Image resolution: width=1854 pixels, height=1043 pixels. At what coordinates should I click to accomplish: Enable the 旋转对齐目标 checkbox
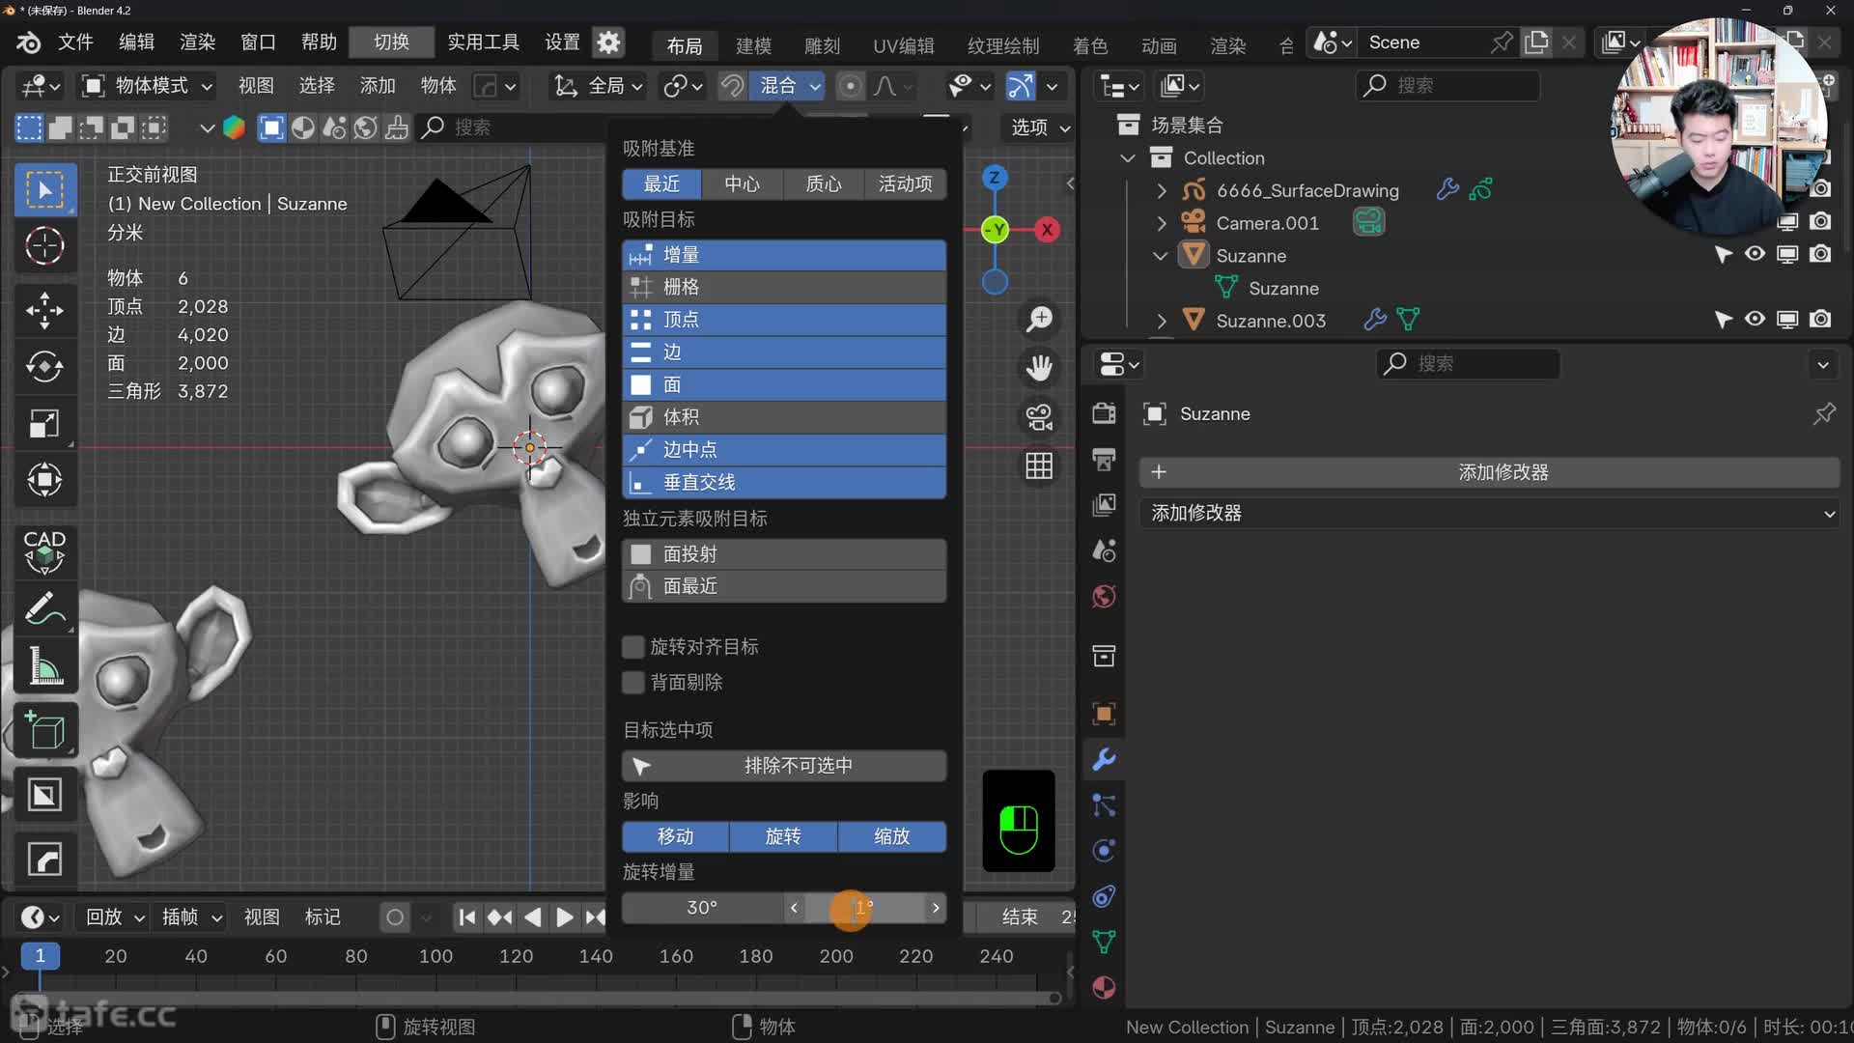(x=633, y=646)
